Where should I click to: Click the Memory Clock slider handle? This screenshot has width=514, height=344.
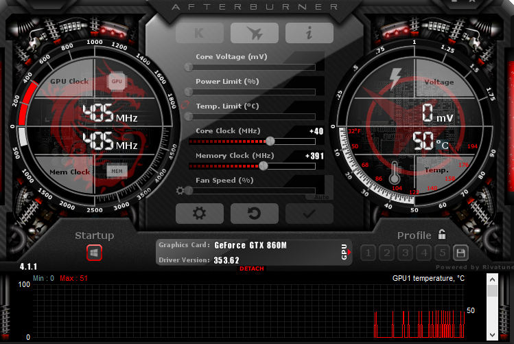[264, 166]
